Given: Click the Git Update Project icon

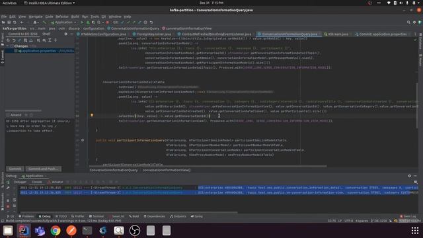Looking at the screenshot, I should tap(122, 22).
